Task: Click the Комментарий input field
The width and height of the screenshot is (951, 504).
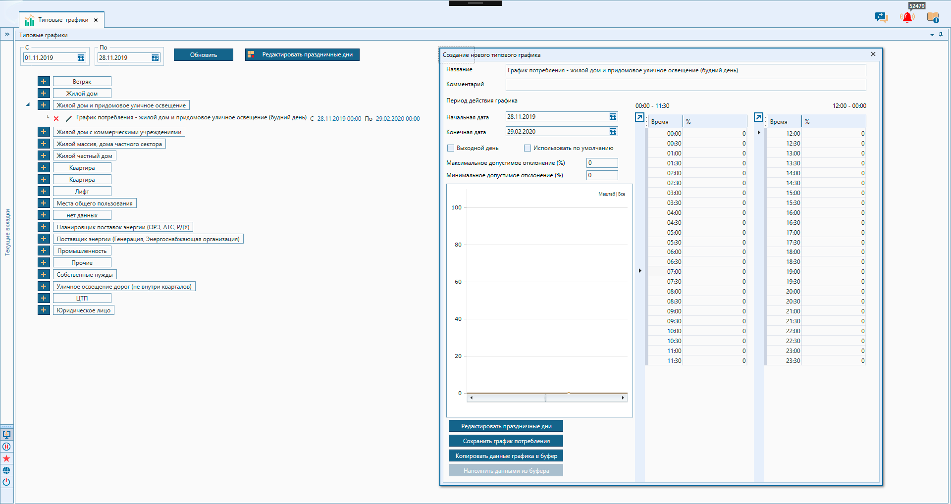Action: click(686, 85)
